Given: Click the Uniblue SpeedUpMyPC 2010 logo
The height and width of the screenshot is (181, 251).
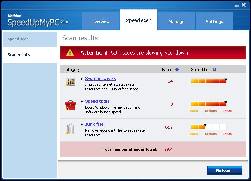Looking at the screenshot, I should (38, 20).
